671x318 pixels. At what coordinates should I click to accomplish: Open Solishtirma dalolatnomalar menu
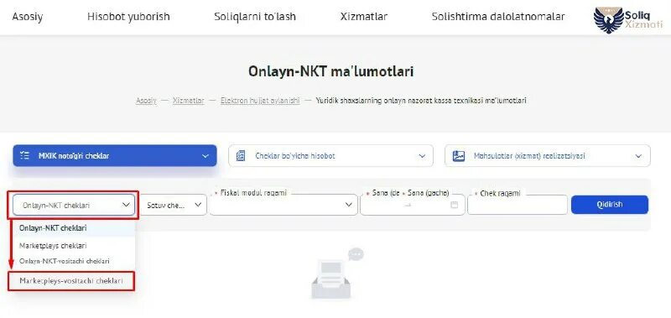point(498,17)
